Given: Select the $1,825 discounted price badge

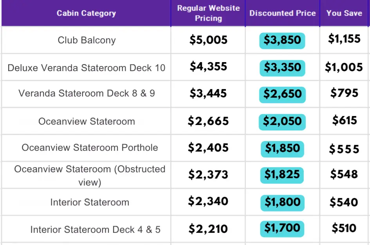Looking at the screenshot, I should click(x=282, y=175).
